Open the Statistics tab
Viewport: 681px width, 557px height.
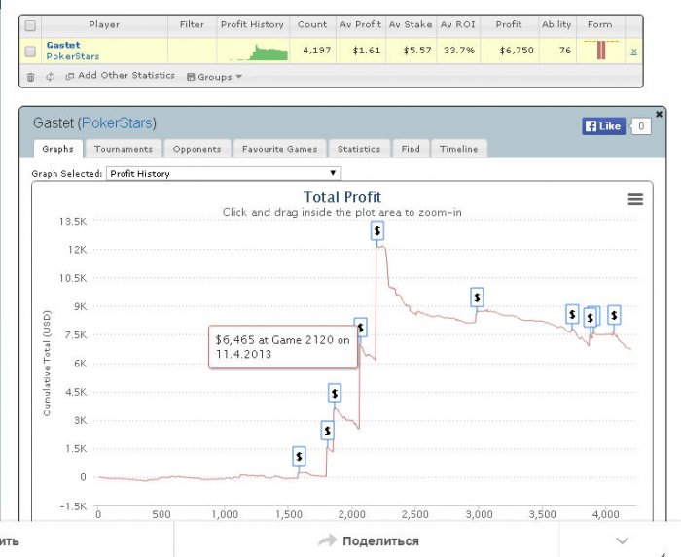pos(359,149)
